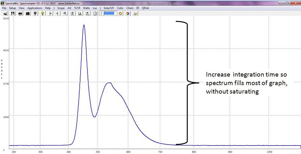This screenshot has width=301, height=154.
Task: Open the Setup menu
Action: coord(13,8)
